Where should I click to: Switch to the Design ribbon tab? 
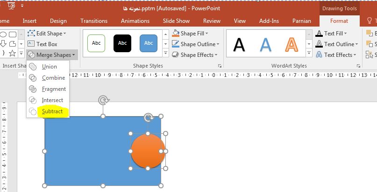58,21
